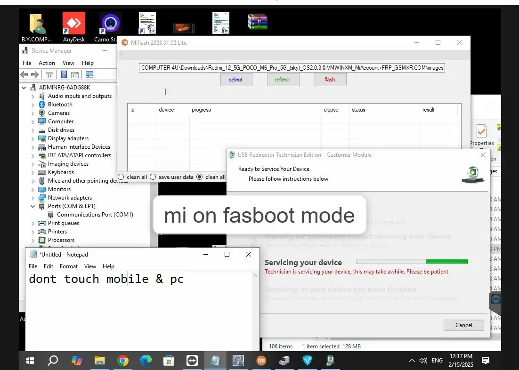This screenshot has height=370, width=519.
Task: Collapse the Ports (COM & LPT) node
Action: point(32,206)
